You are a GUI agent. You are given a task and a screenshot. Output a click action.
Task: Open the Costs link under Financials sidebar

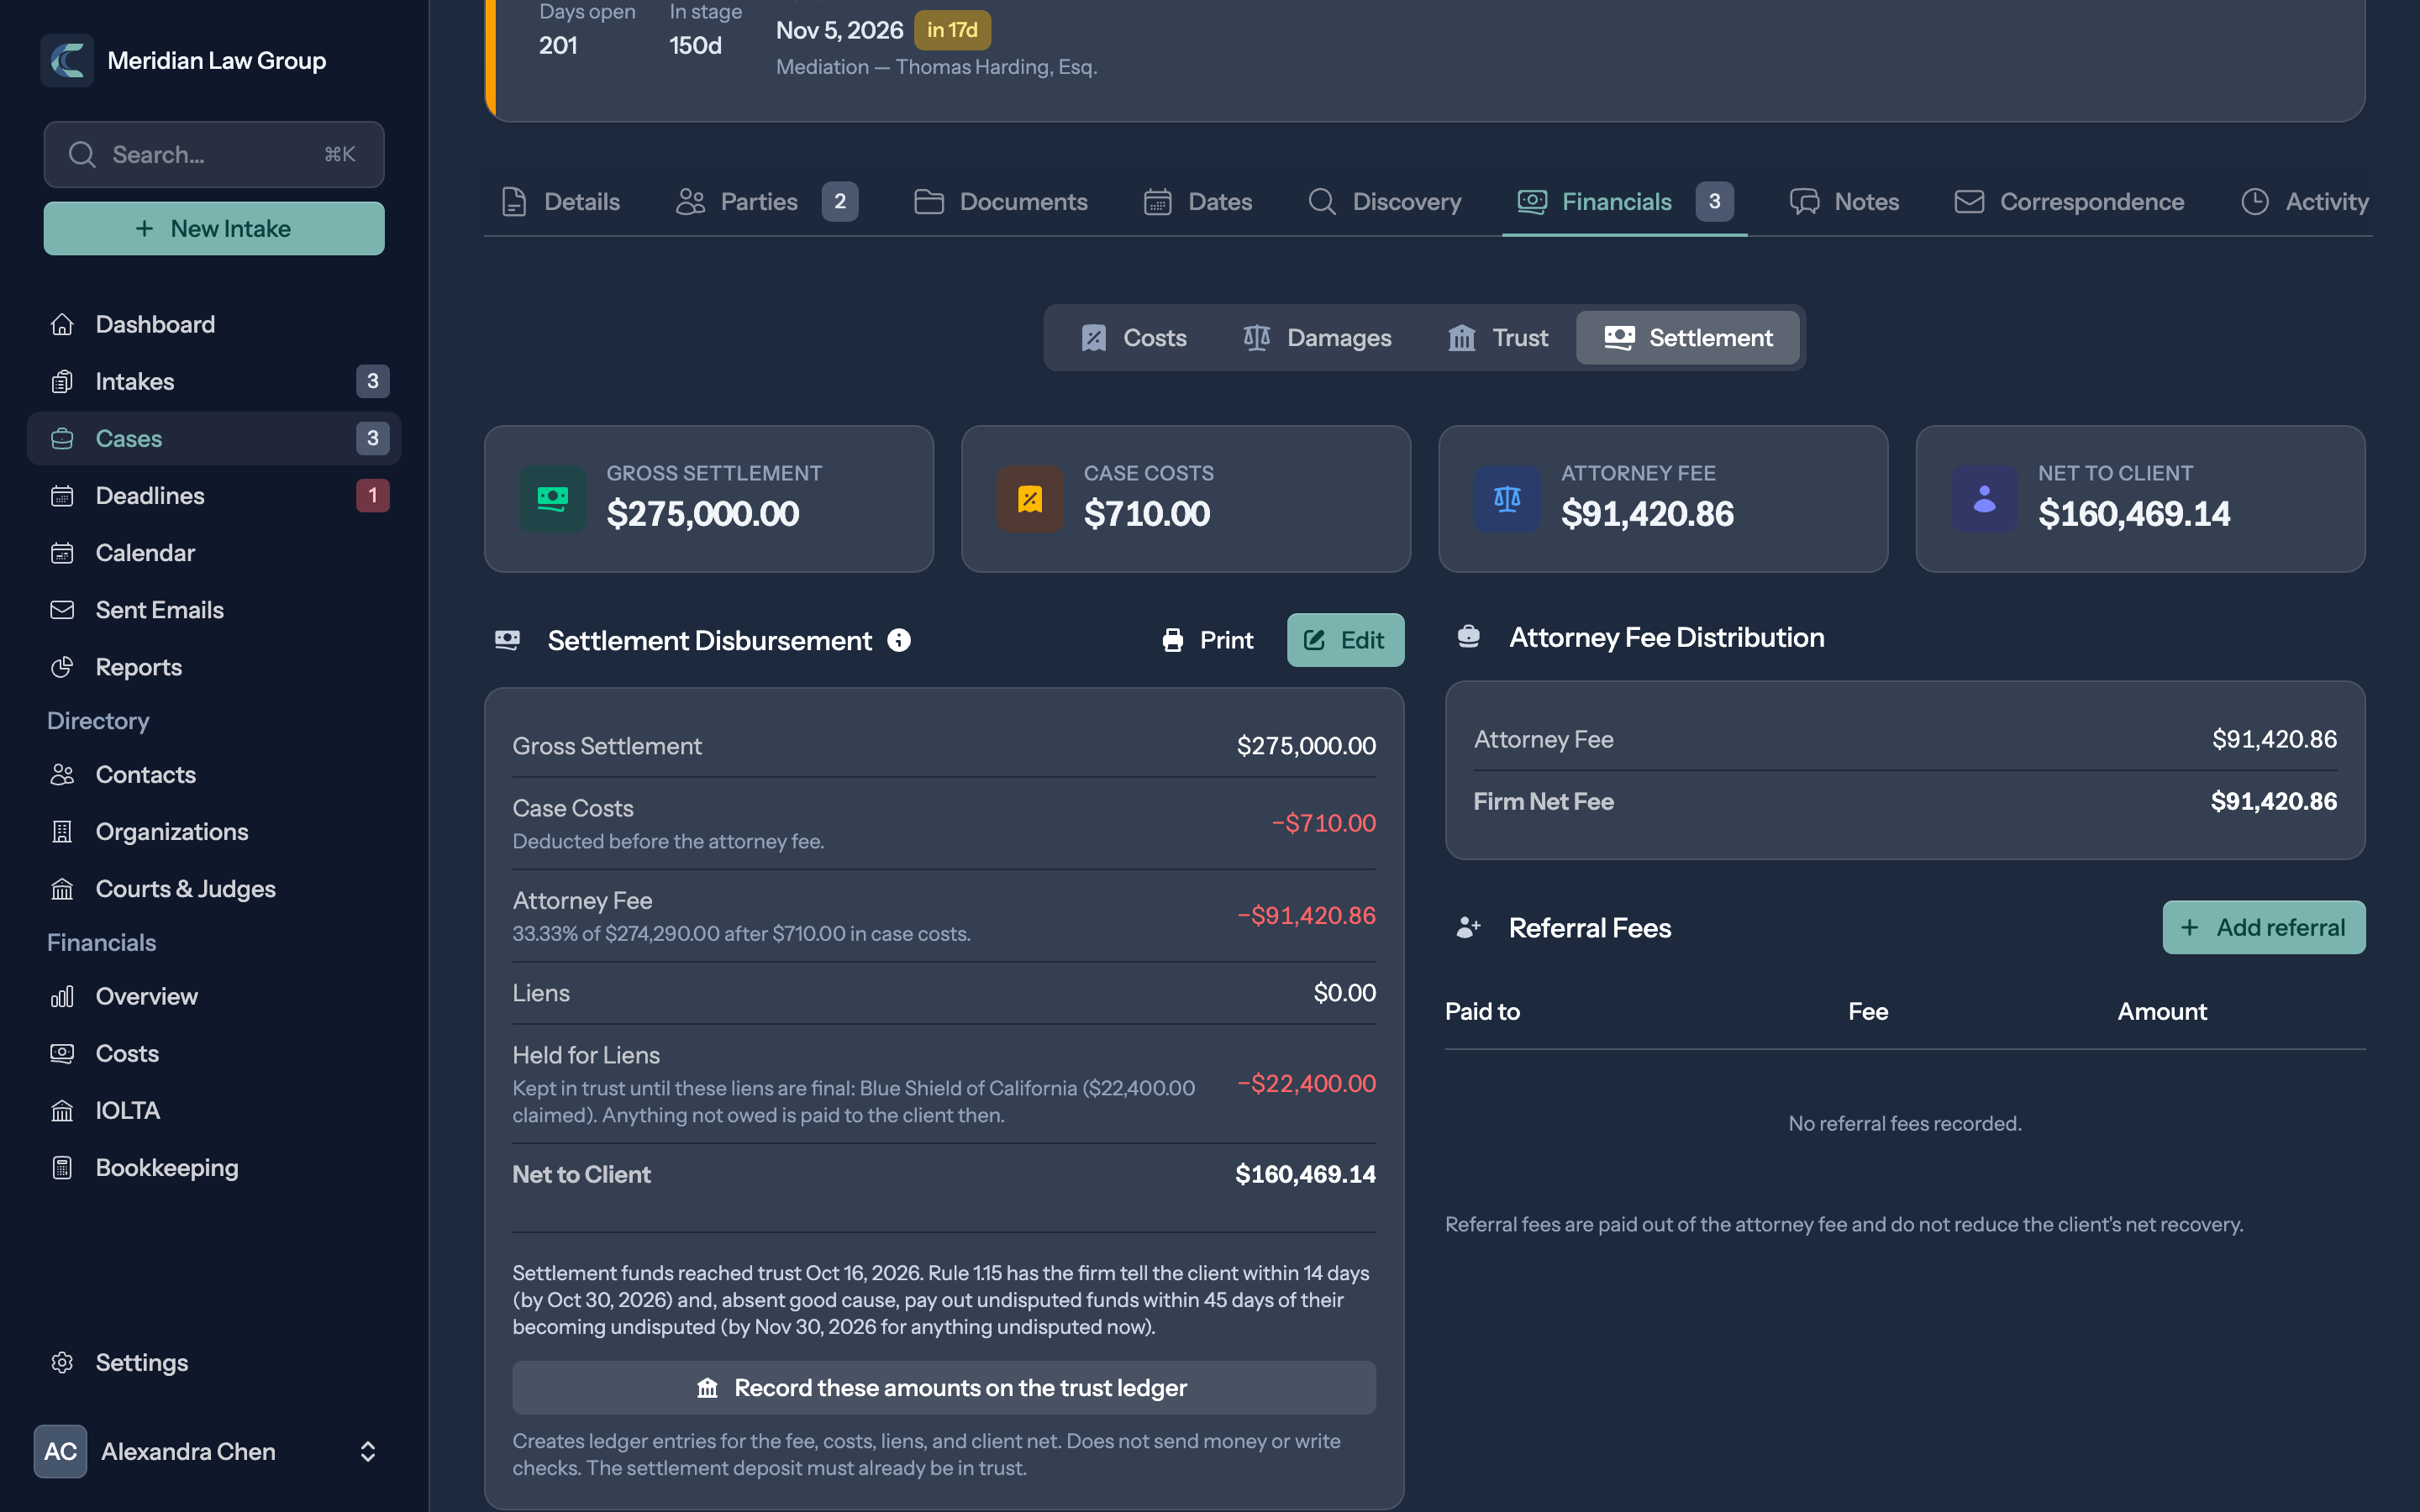[x=214, y=1053]
